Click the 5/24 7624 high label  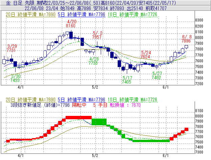(145, 55)
